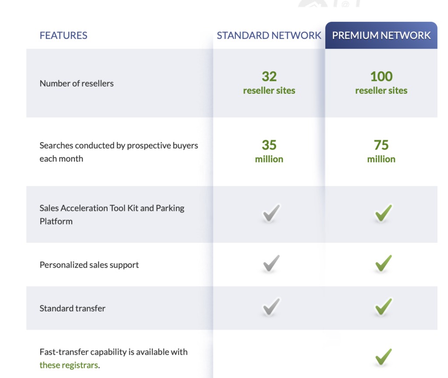Click the Features column heading
Image resolution: width=448 pixels, height=378 pixels.
click(x=63, y=35)
